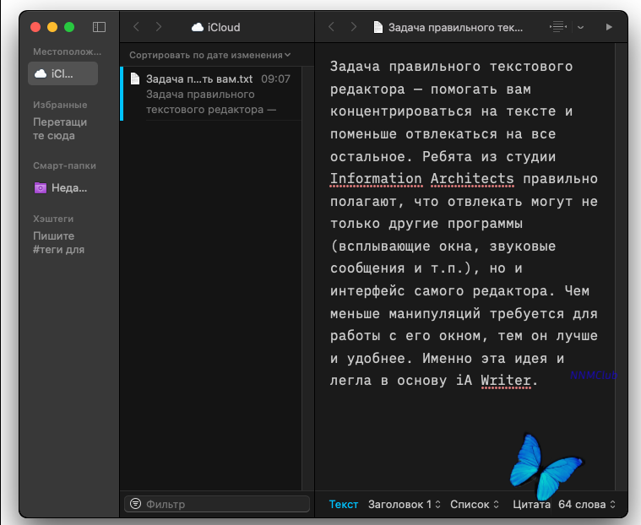Open the Заголовок 1 dropdown

coord(404,505)
